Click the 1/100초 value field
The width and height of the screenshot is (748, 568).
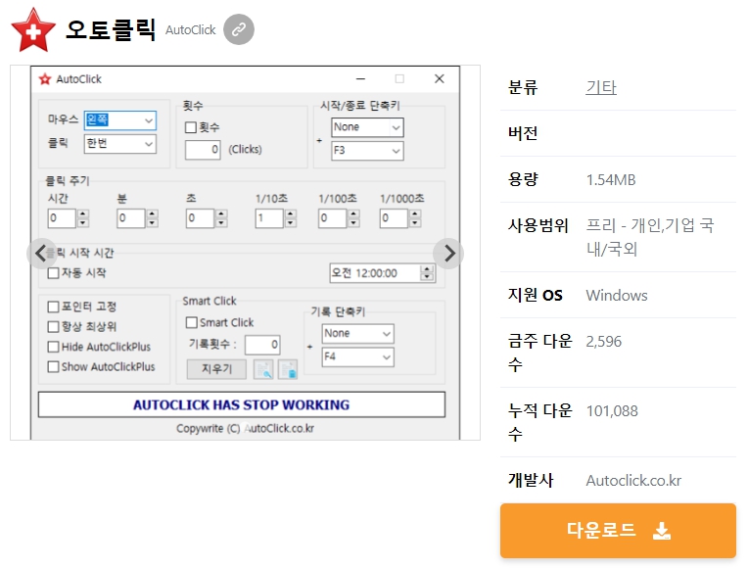[333, 218]
